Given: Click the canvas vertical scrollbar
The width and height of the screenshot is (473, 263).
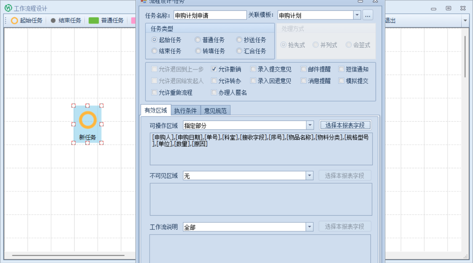Looking at the screenshot, I should click(x=465, y=56).
